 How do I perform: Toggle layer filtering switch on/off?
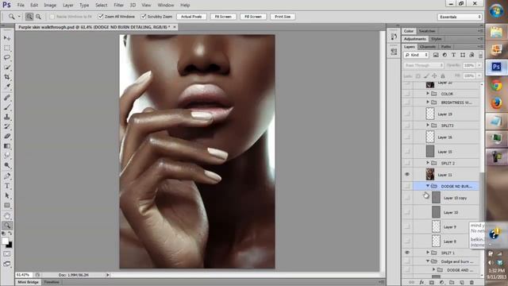tap(480, 55)
